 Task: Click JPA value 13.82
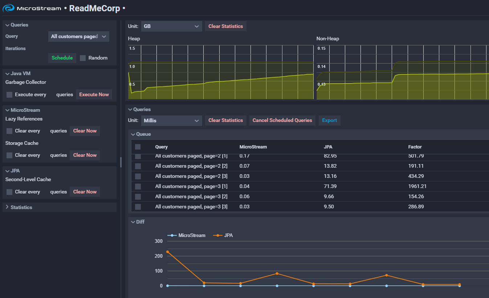(330, 166)
